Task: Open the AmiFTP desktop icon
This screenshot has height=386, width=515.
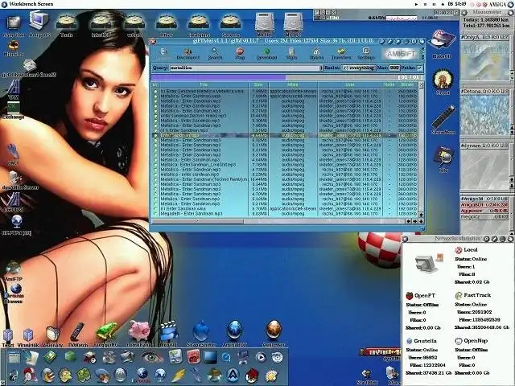Action: point(14,271)
